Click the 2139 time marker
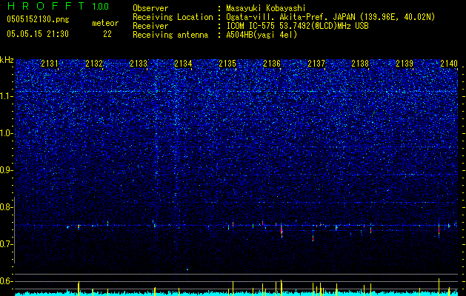Screen dimensions: 466x296 coord(405,64)
